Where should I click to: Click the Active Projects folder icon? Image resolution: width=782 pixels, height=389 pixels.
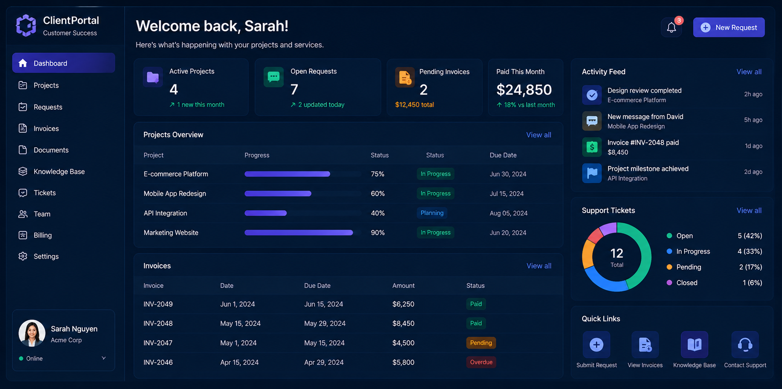click(x=153, y=77)
